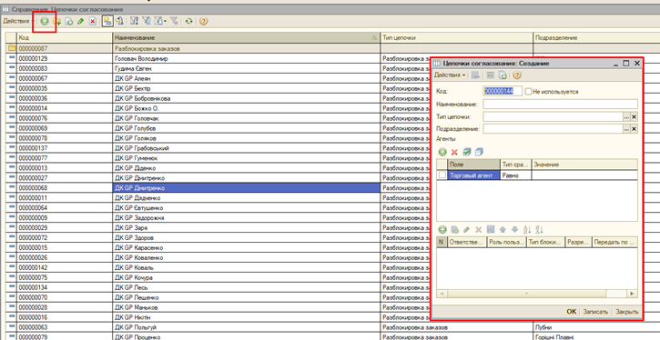The height and width of the screenshot is (340, 660).
Task: Click the Тип цепочки column header in the main list
Action: coord(457,38)
